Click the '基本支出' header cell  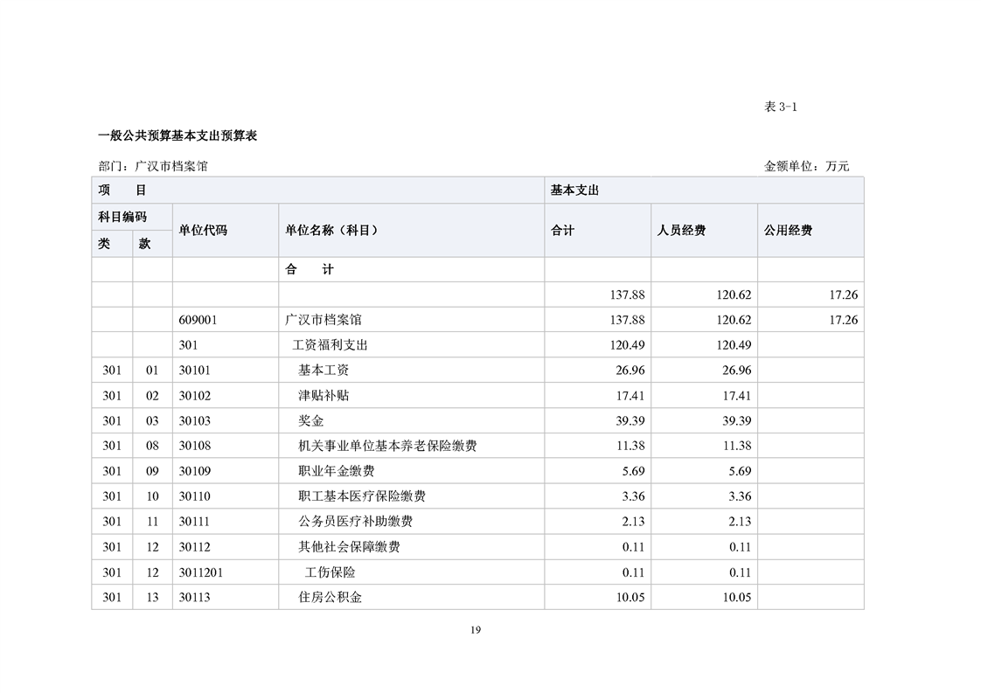(704, 191)
